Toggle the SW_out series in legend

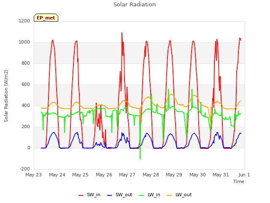tap(120, 195)
